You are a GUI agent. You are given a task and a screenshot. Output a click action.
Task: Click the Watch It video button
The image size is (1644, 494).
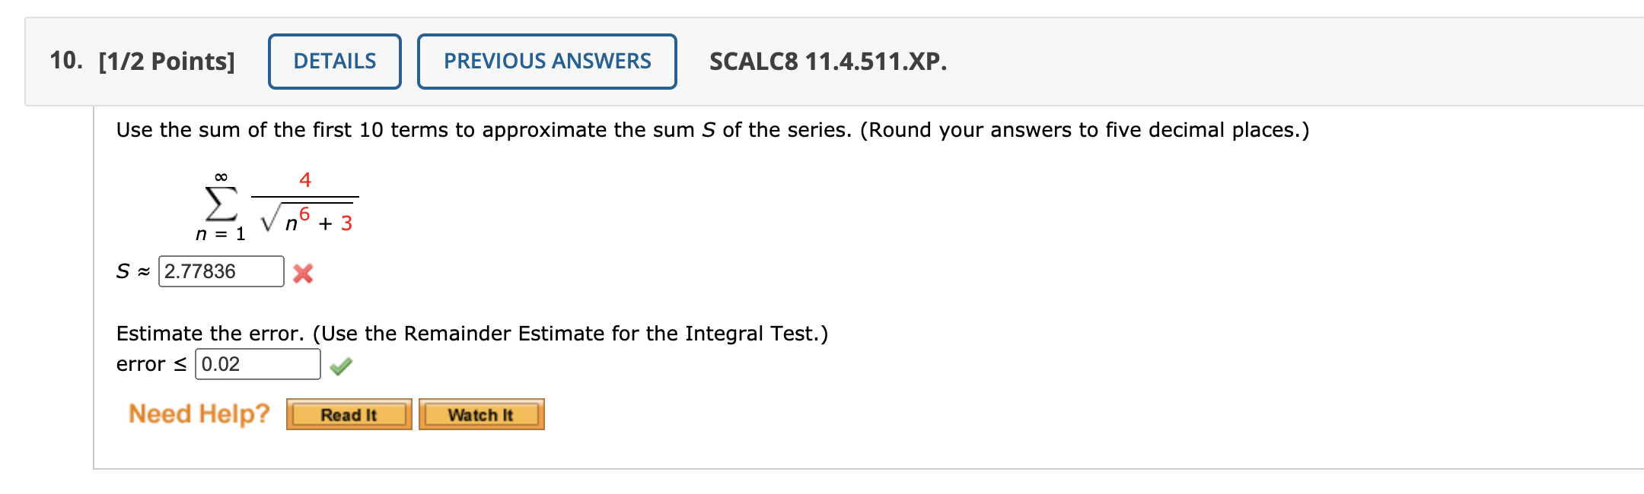point(482,414)
